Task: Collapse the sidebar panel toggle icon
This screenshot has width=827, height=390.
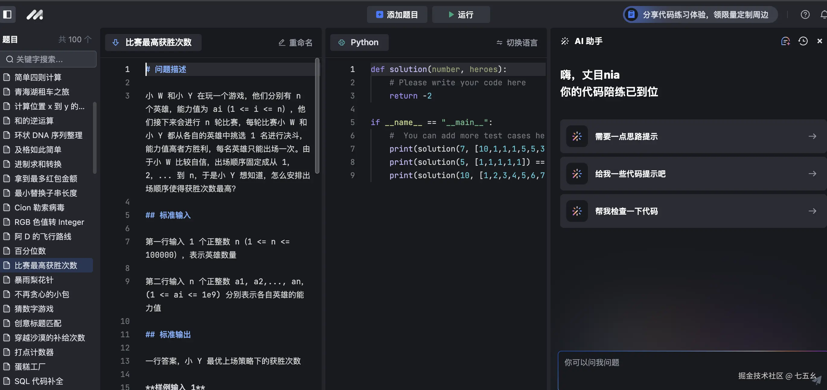Action: coord(8,14)
